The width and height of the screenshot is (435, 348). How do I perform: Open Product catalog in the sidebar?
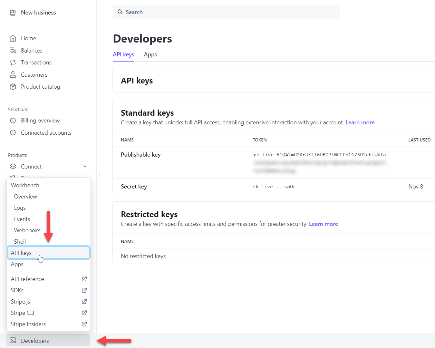[40, 87]
